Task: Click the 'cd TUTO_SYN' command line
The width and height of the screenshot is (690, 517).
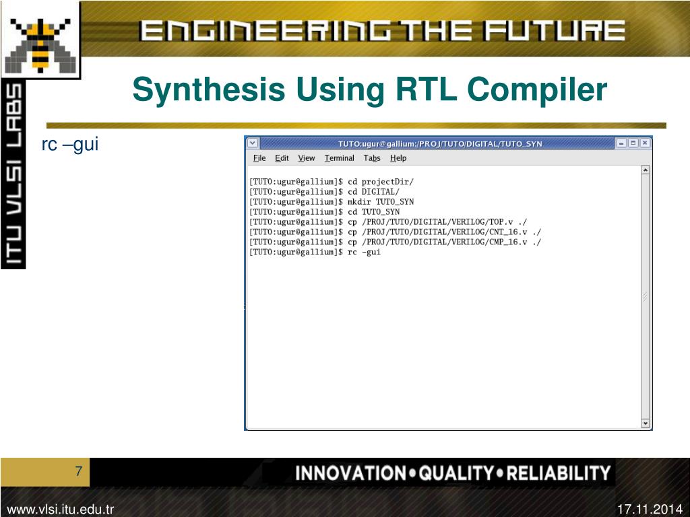Action: [324, 212]
